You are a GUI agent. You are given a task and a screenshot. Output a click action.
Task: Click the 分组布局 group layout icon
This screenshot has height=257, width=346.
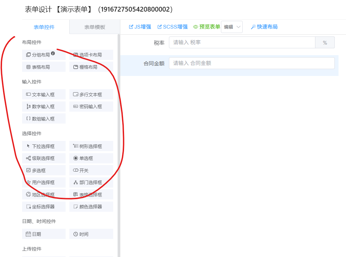coord(29,55)
